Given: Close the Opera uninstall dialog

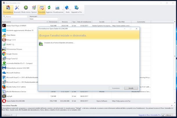Looking at the screenshot, I should (136, 29).
